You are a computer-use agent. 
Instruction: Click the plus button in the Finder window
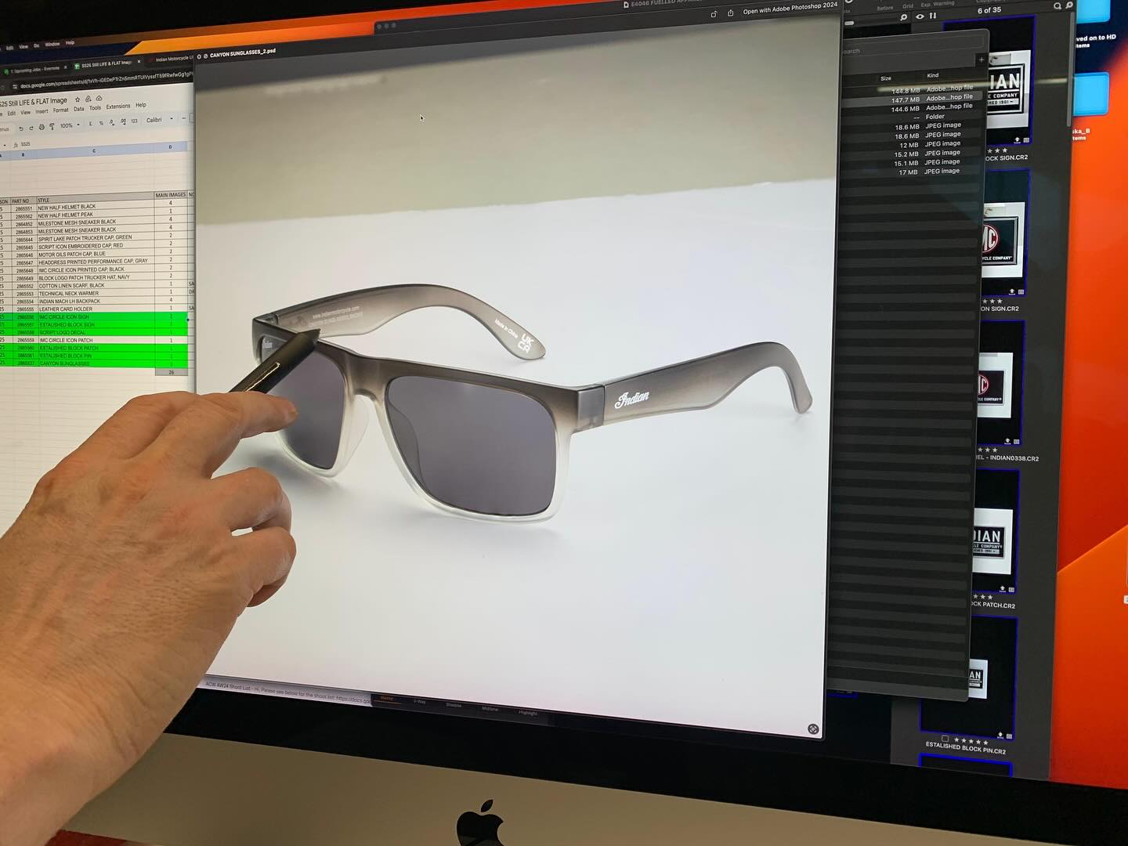(980, 60)
